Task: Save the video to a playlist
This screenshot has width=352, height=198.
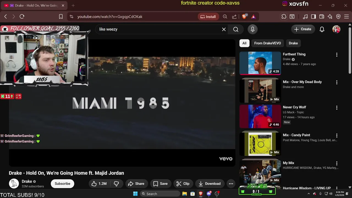Action: point(161,183)
